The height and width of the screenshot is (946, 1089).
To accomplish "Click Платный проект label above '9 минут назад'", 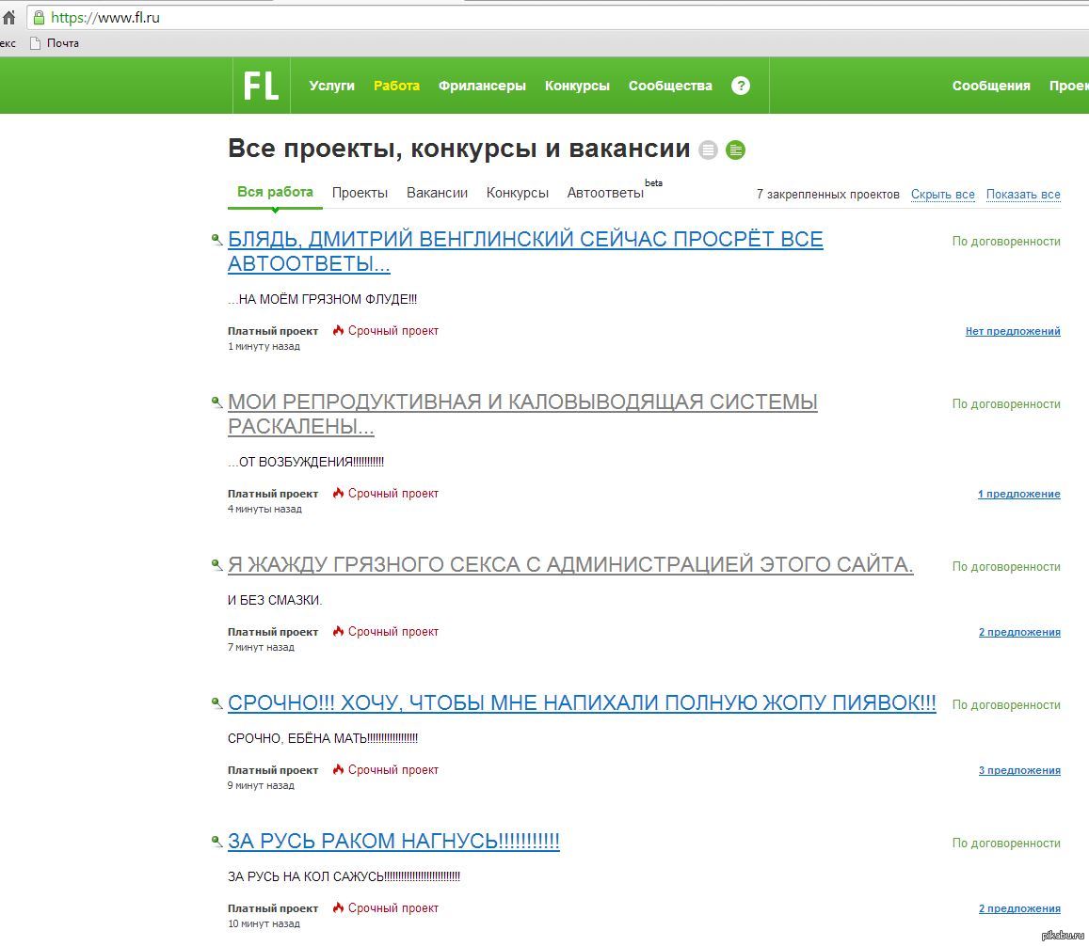I will pos(273,770).
